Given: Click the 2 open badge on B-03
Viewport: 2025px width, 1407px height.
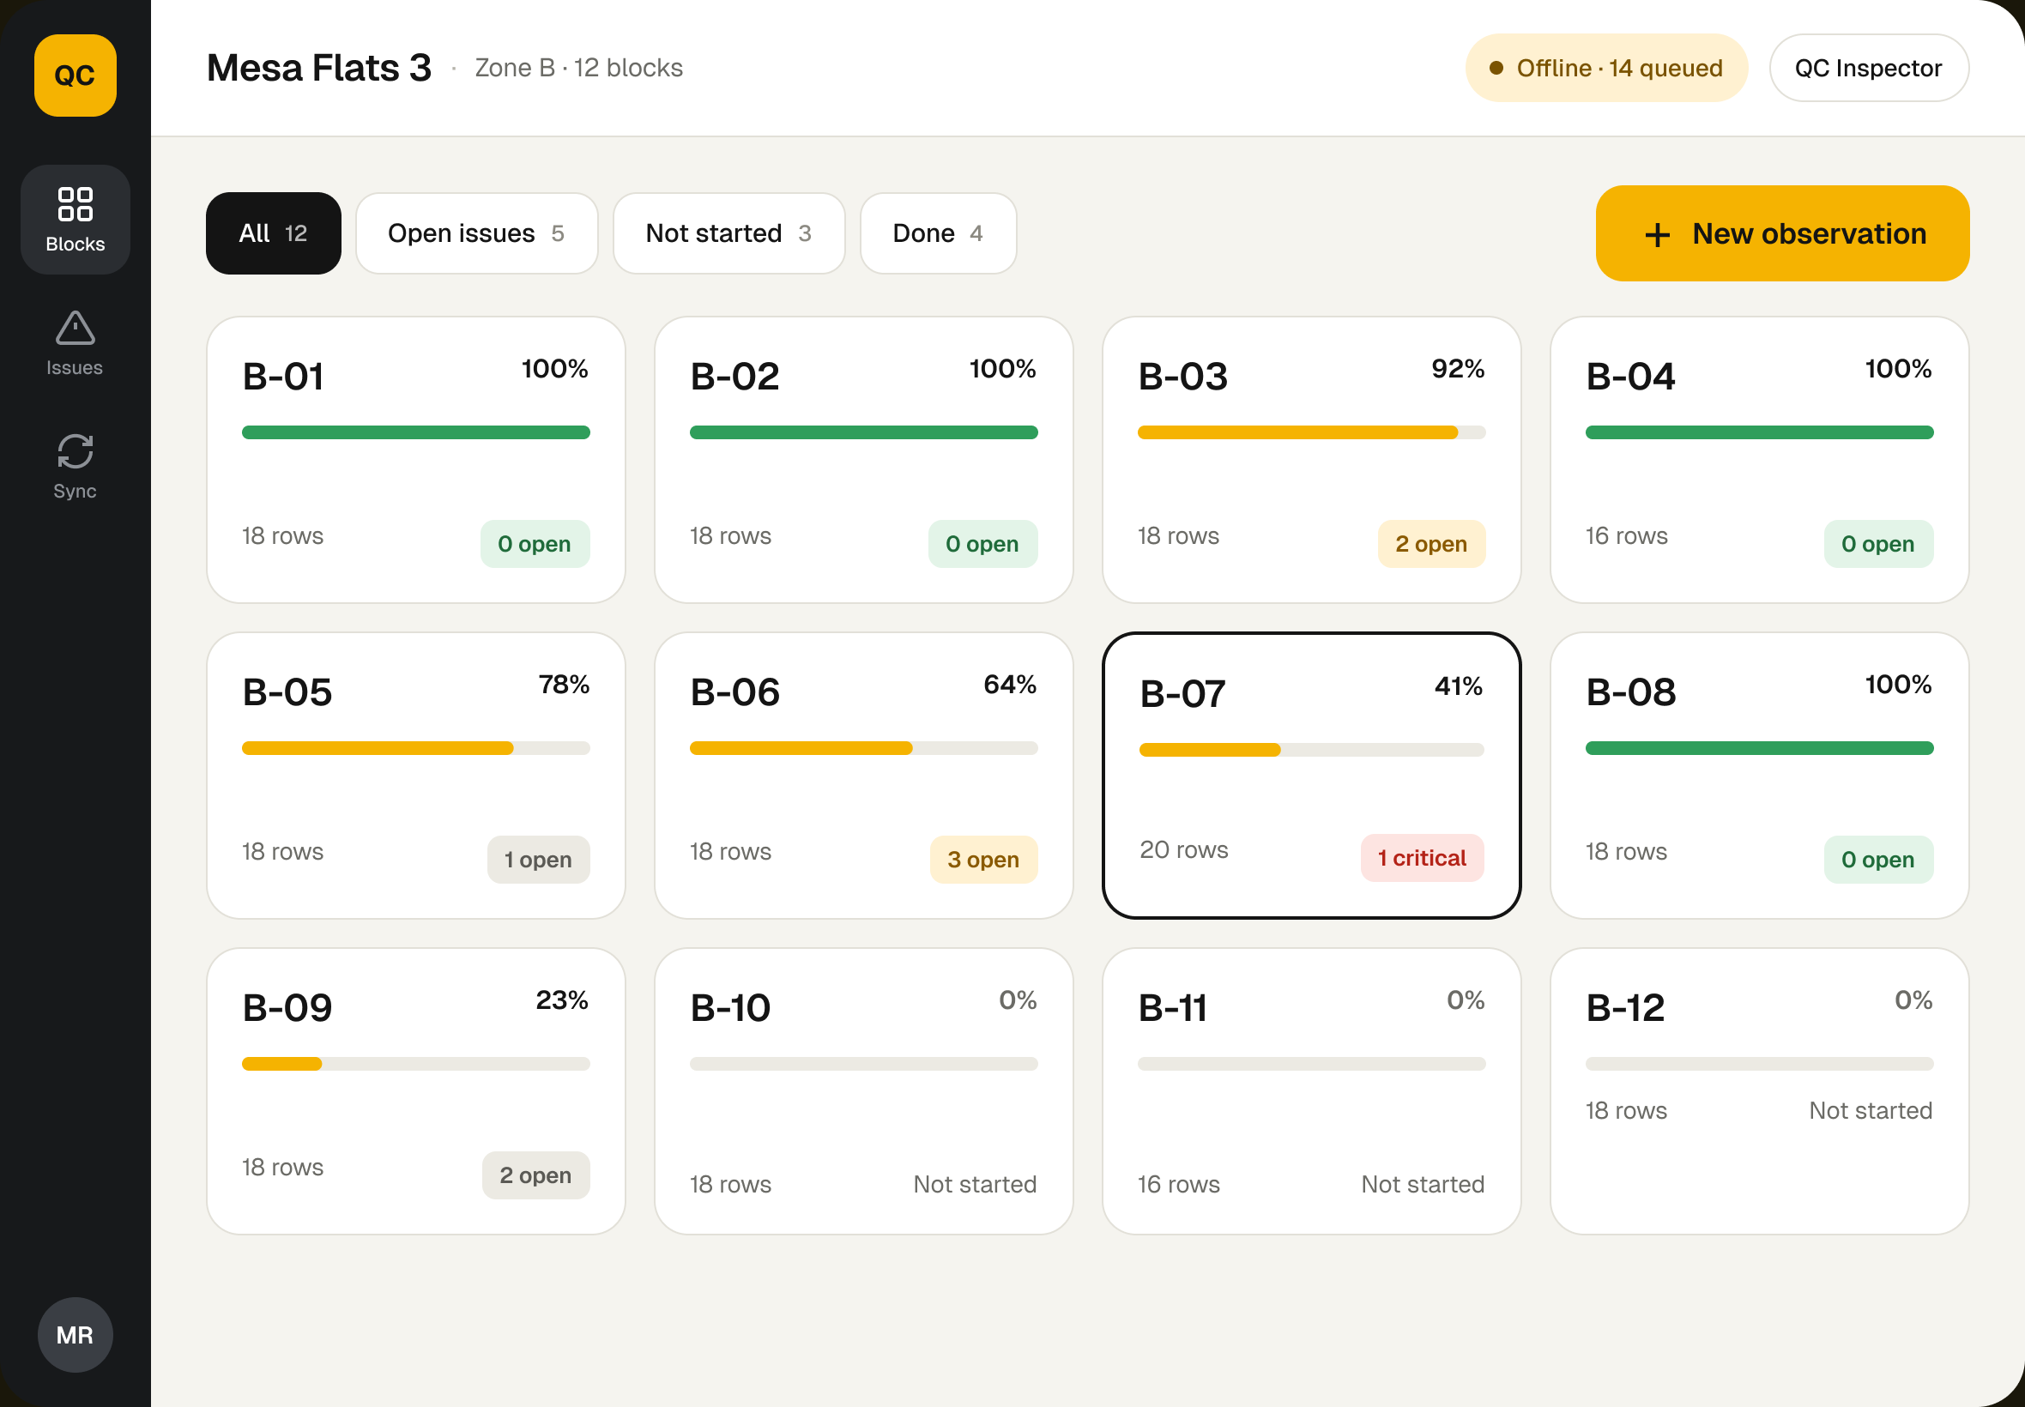Looking at the screenshot, I should tap(1432, 544).
